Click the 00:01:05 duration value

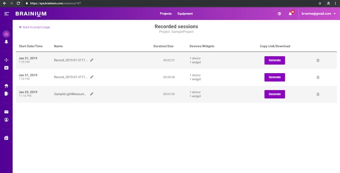pos(169,94)
